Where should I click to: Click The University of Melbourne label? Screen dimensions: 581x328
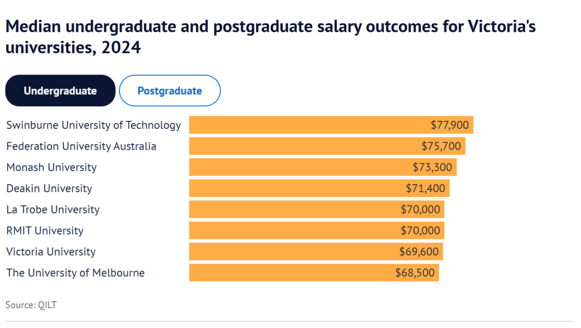tap(75, 273)
